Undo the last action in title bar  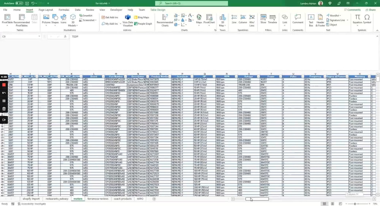tap(33, 3)
